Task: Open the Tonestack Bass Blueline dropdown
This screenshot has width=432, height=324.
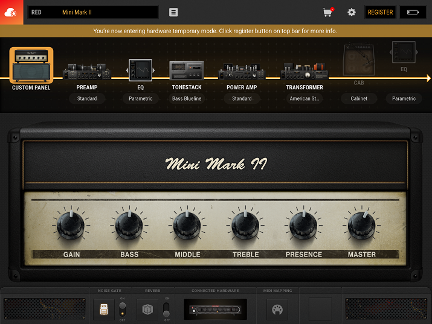Action: tap(187, 98)
